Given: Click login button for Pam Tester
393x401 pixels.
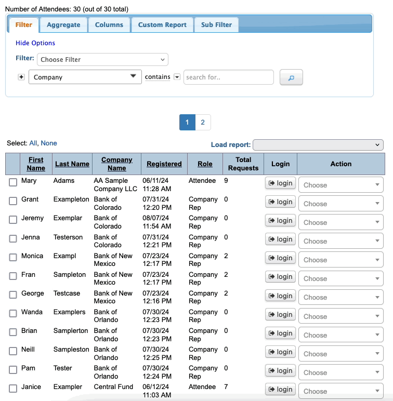Looking at the screenshot, I should click(280, 370).
